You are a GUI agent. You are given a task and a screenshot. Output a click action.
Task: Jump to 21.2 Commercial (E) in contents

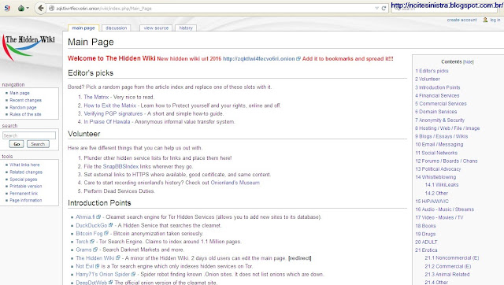pos(448,266)
